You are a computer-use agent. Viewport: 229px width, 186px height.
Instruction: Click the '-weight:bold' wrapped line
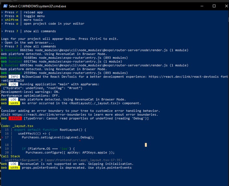tap(12, 81)
